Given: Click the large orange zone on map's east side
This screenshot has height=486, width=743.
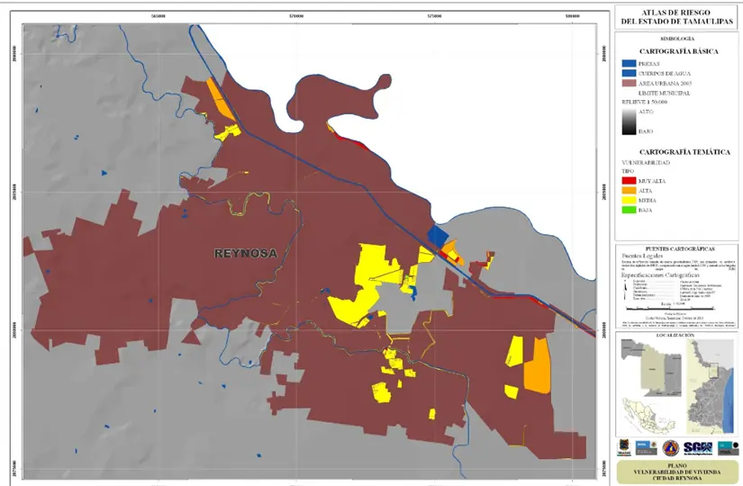Looking at the screenshot, I should point(538,364).
